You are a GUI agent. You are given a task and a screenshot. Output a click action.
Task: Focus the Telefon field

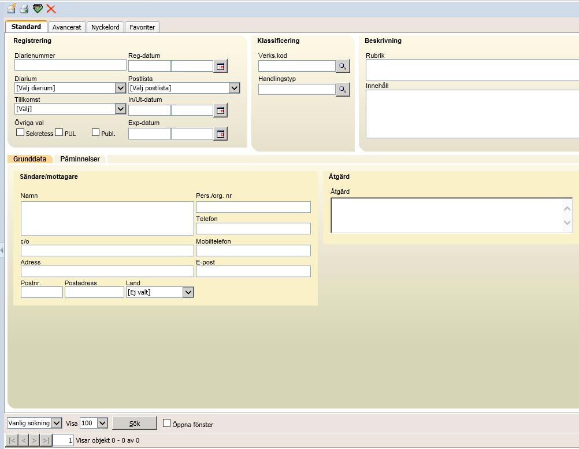tap(253, 229)
